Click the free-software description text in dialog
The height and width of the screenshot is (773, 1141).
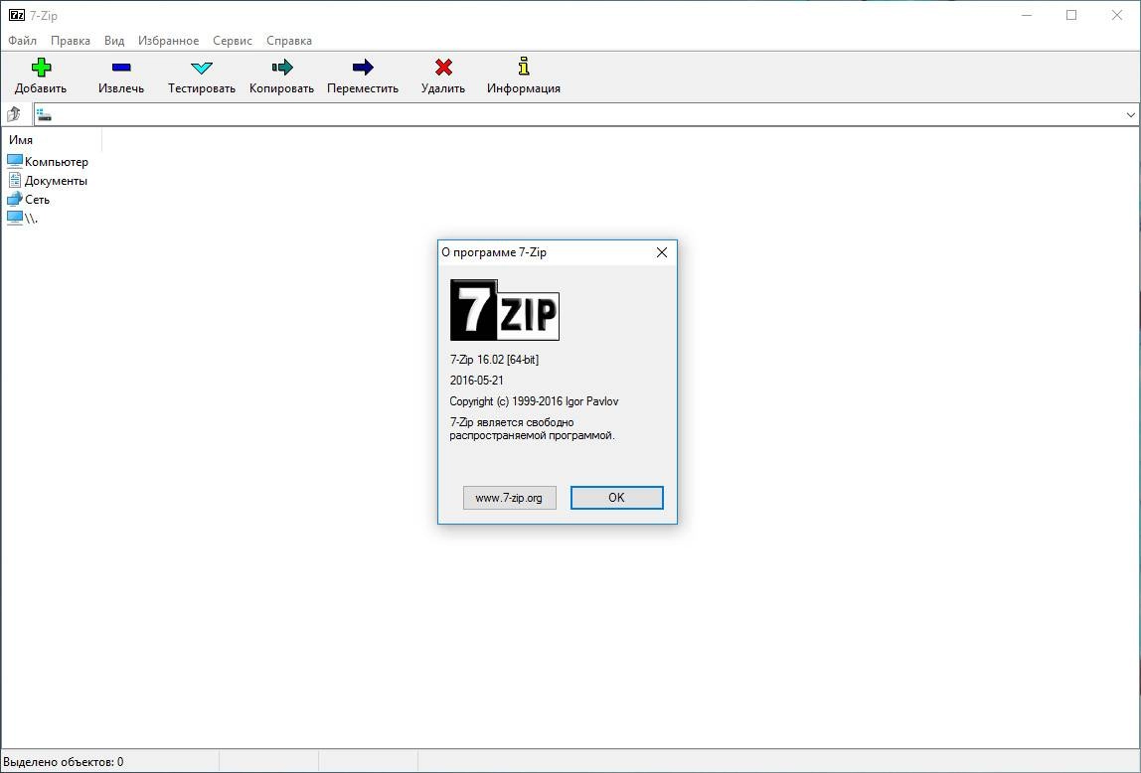tap(532, 429)
